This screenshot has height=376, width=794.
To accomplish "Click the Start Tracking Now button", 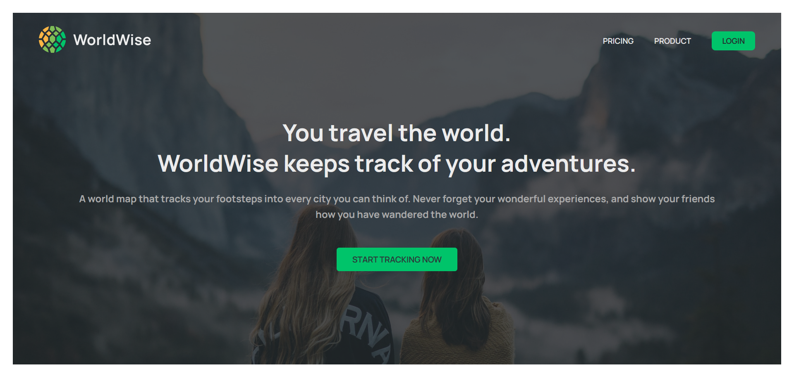I will coord(397,259).
